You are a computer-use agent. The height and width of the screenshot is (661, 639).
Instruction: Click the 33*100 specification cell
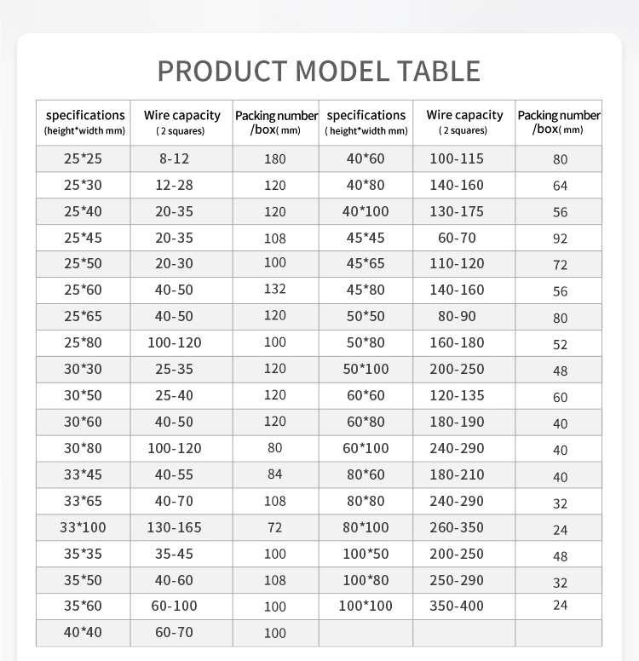click(83, 527)
